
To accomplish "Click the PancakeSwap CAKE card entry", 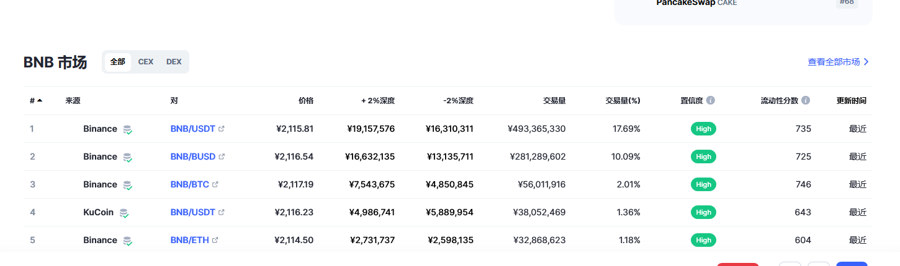I will 696,3.
